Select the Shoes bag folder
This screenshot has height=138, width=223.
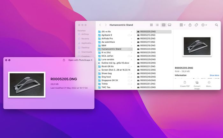(115, 73)
